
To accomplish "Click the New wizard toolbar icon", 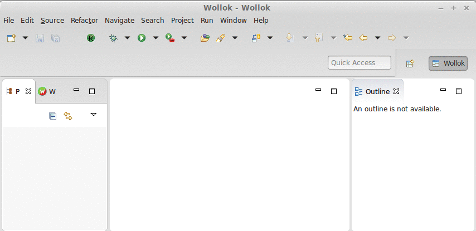I will (11, 38).
